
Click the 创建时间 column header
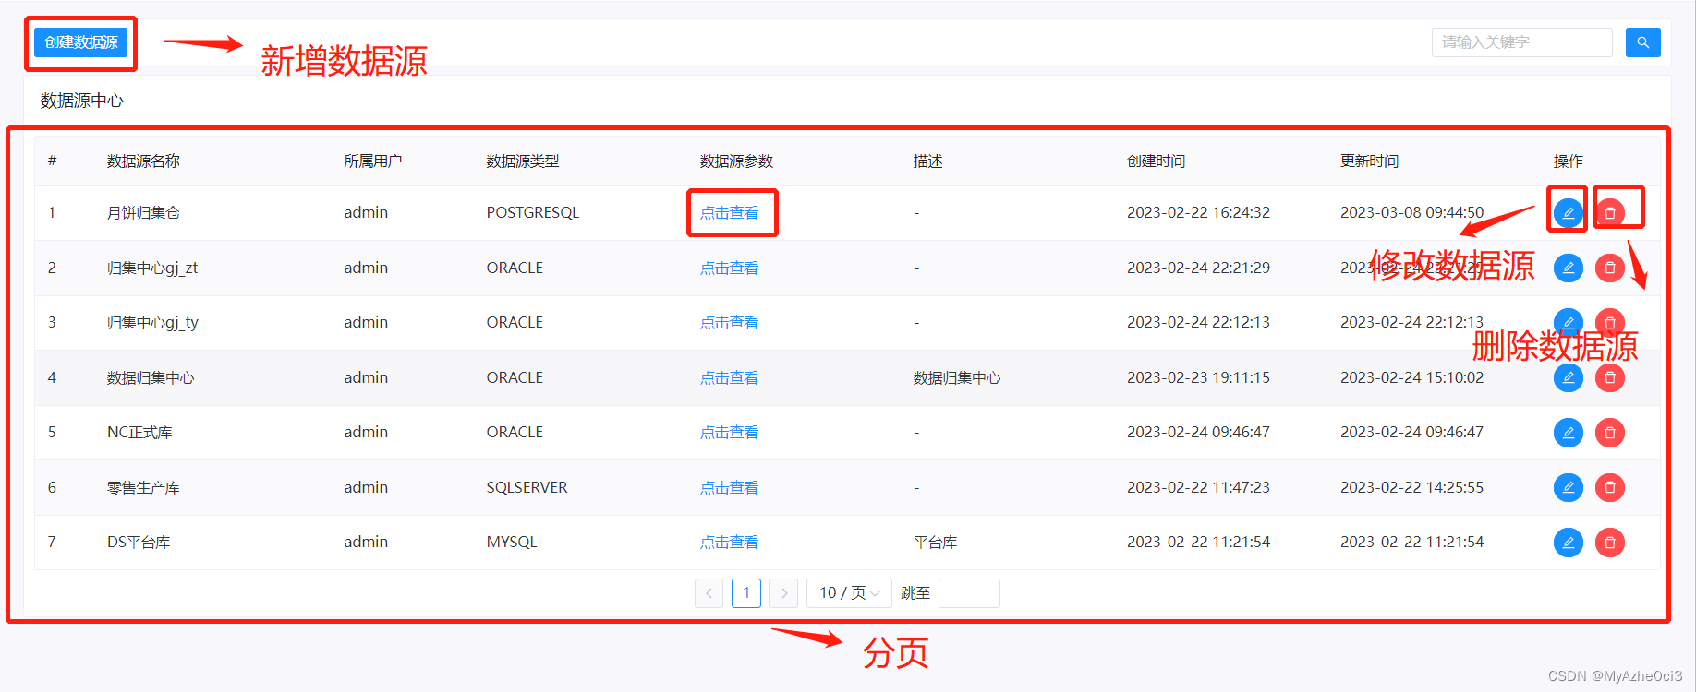tap(1156, 161)
